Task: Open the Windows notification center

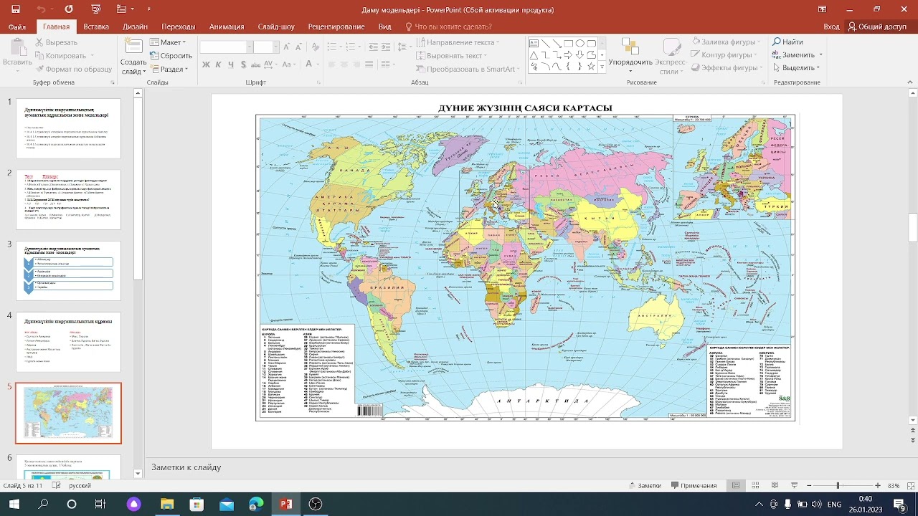Action: [x=900, y=505]
